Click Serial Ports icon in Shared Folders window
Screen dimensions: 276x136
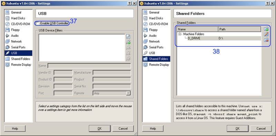[x=145, y=47]
